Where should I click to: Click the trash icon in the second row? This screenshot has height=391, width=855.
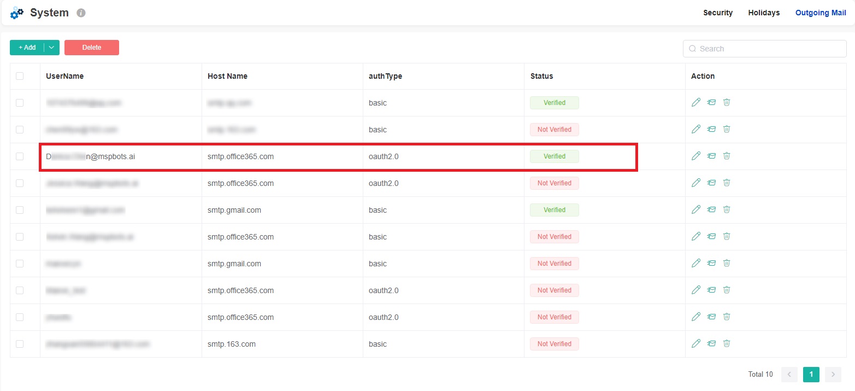click(x=727, y=129)
